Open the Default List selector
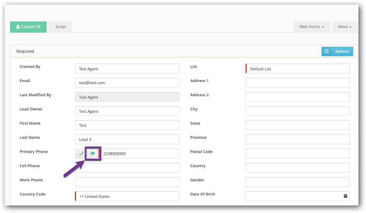Image resolution: width=366 pixels, height=213 pixels. click(297, 68)
